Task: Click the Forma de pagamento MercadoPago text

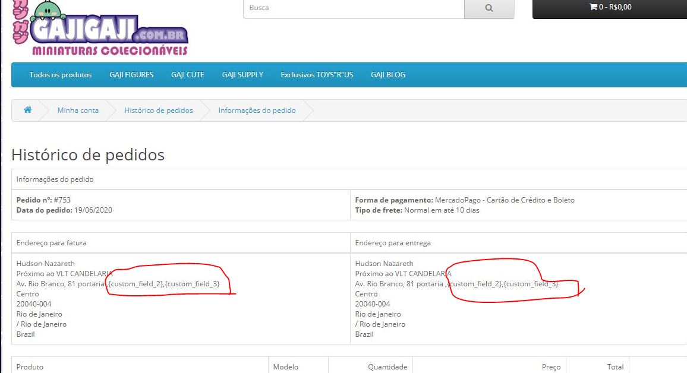Action: click(465, 200)
